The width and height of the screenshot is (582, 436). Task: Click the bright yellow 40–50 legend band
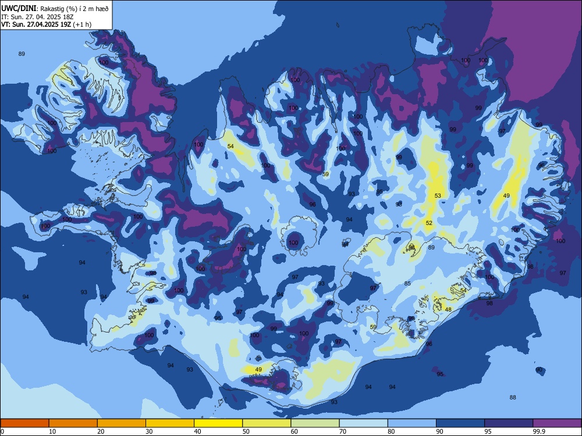218,423
